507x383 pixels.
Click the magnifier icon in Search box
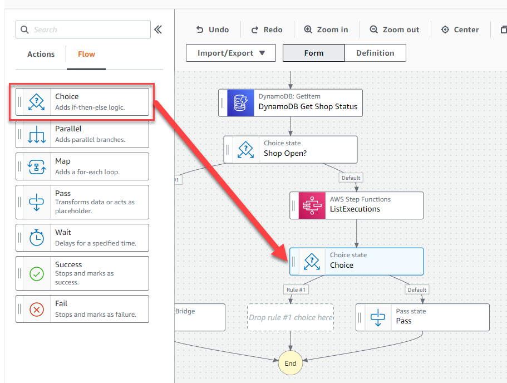(24, 30)
